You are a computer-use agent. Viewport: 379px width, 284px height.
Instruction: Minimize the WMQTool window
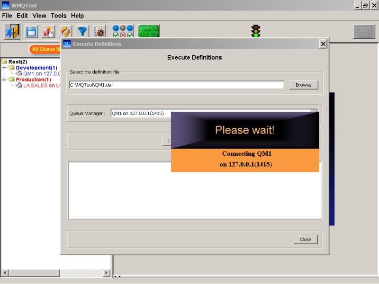(x=357, y=5)
